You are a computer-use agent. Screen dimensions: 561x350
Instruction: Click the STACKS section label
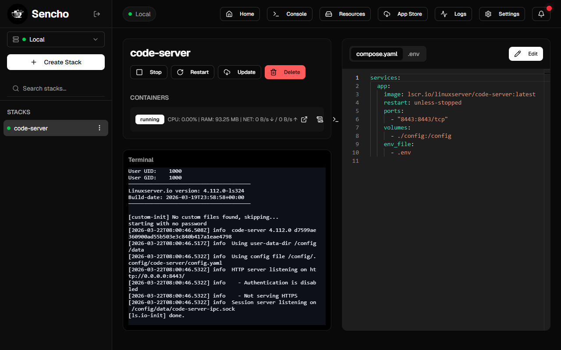point(19,112)
